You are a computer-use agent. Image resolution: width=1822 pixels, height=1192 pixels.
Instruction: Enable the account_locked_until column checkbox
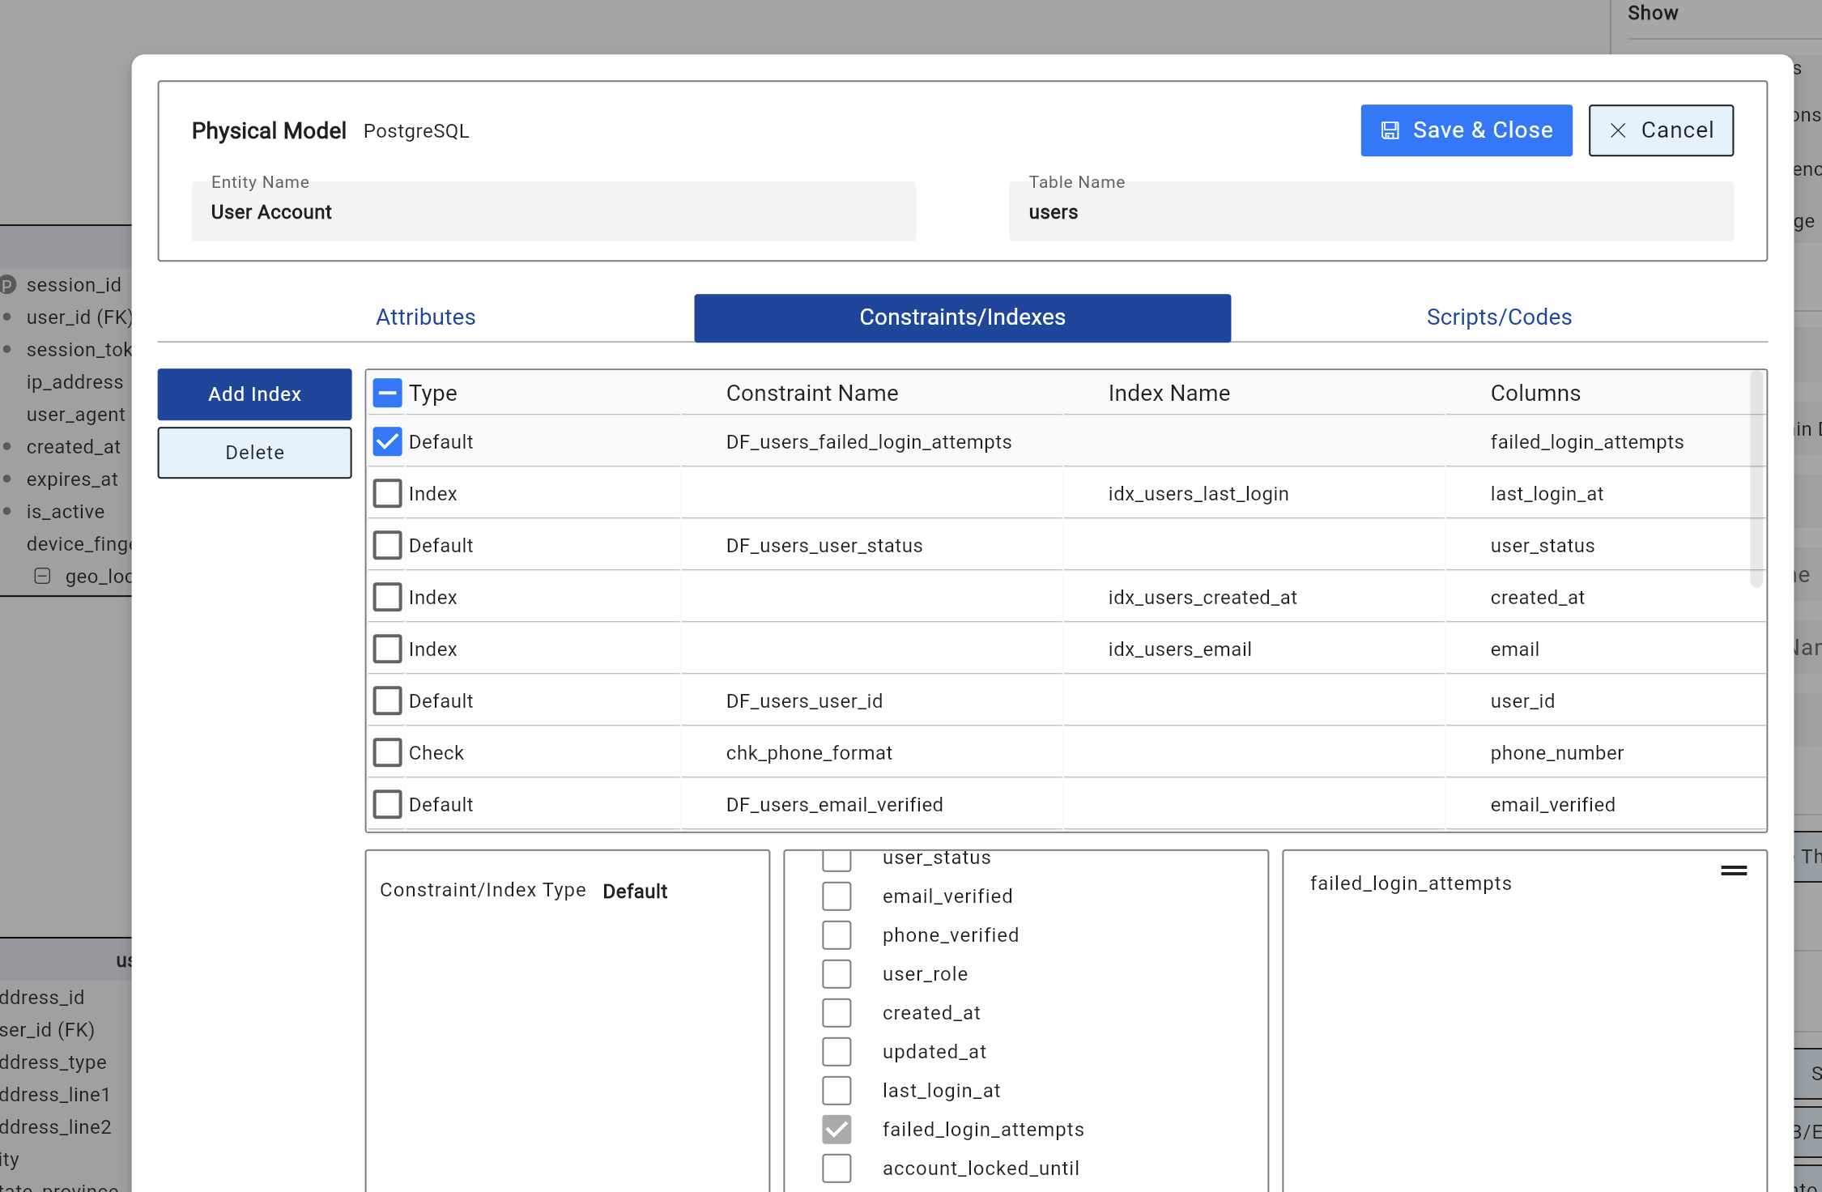[x=837, y=1169]
